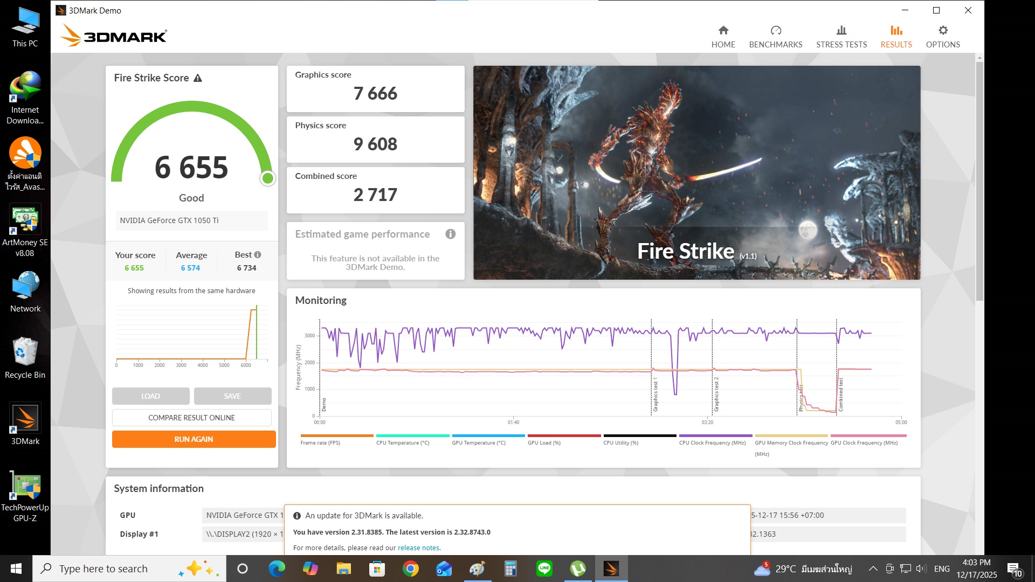
Task: Open the ENG language selector
Action: tap(942, 569)
